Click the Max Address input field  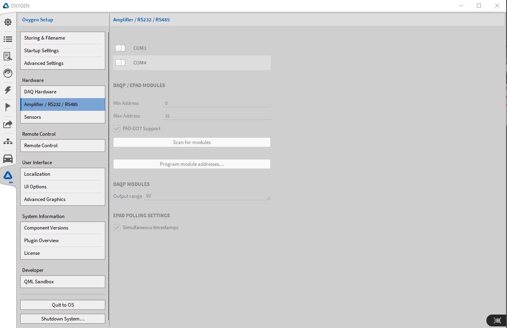pyautogui.click(x=216, y=116)
